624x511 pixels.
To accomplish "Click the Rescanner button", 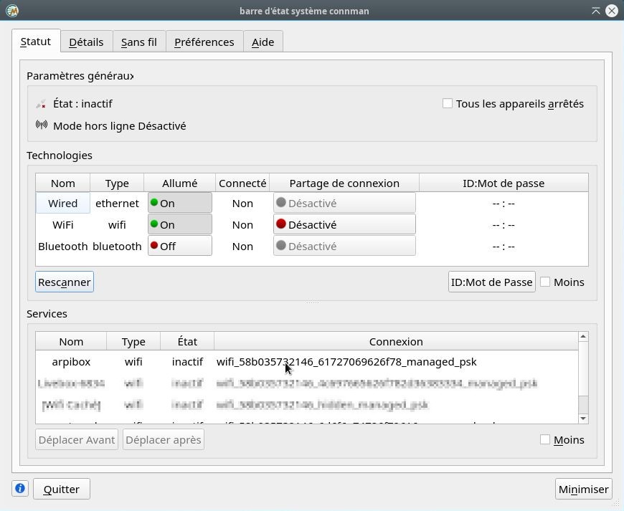I will [64, 282].
